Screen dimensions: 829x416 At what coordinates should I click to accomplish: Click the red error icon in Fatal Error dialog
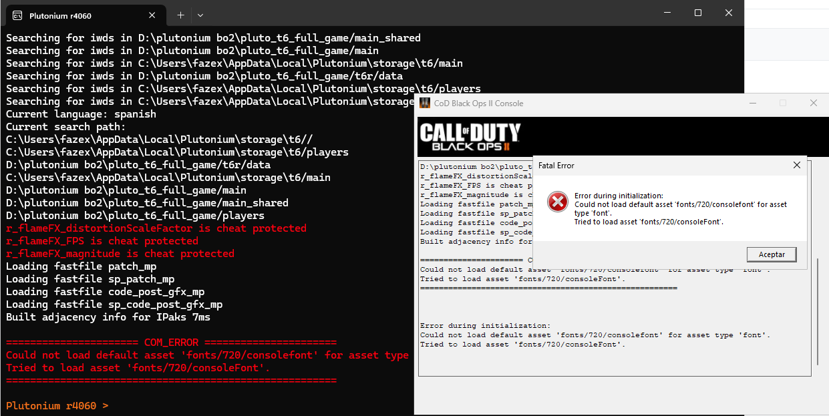click(x=557, y=202)
